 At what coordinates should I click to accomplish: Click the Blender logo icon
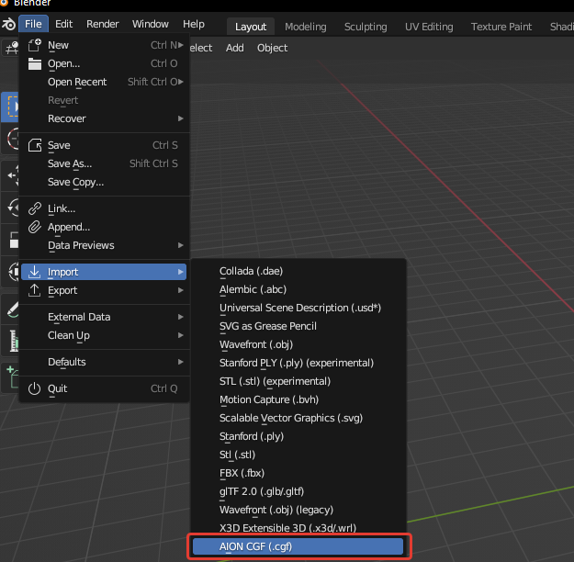(x=8, y=24)
